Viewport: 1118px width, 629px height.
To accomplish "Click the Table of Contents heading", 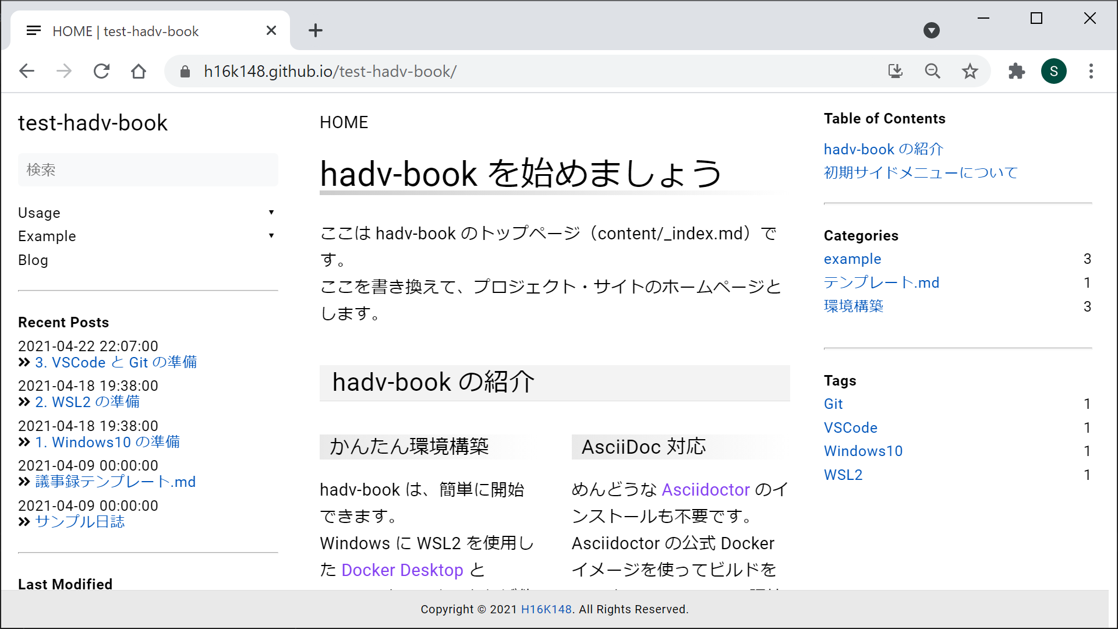I will pos(885,118).
